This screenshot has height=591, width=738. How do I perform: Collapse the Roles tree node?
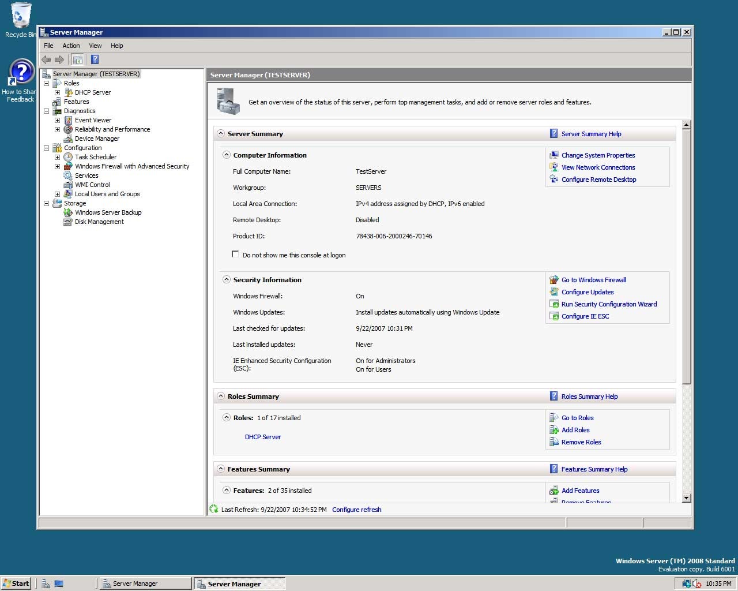(46, 83)
